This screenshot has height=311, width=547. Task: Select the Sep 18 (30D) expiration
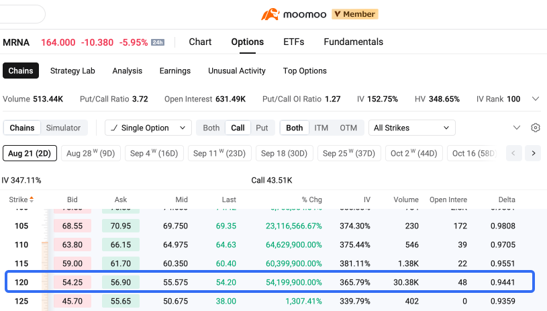coord(285,153)
